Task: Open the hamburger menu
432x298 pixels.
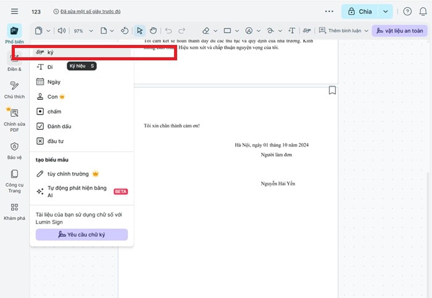Action: [14, 12]
